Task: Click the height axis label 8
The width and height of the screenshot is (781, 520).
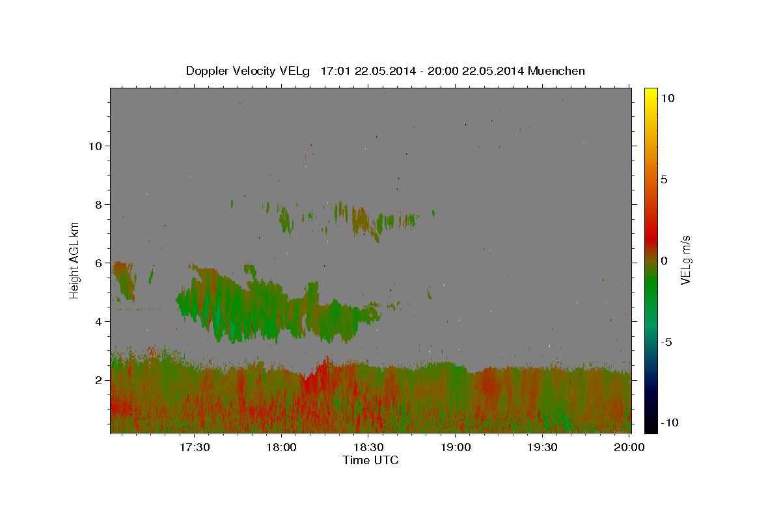Action: pos(98,204)
